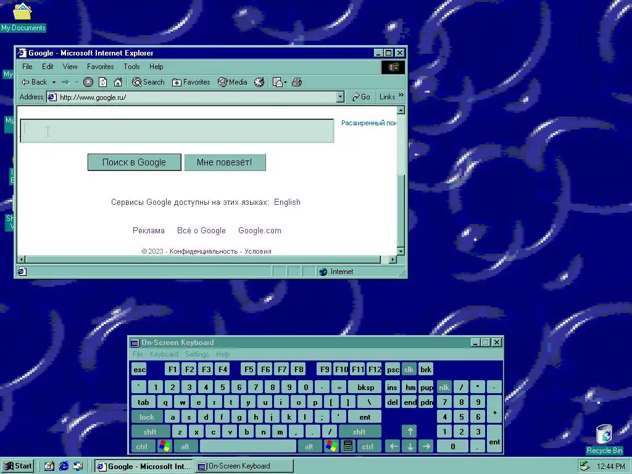The height and width of the screenshot is (474, 632).
Task: Stop loading the page
Action: (88, 82)
